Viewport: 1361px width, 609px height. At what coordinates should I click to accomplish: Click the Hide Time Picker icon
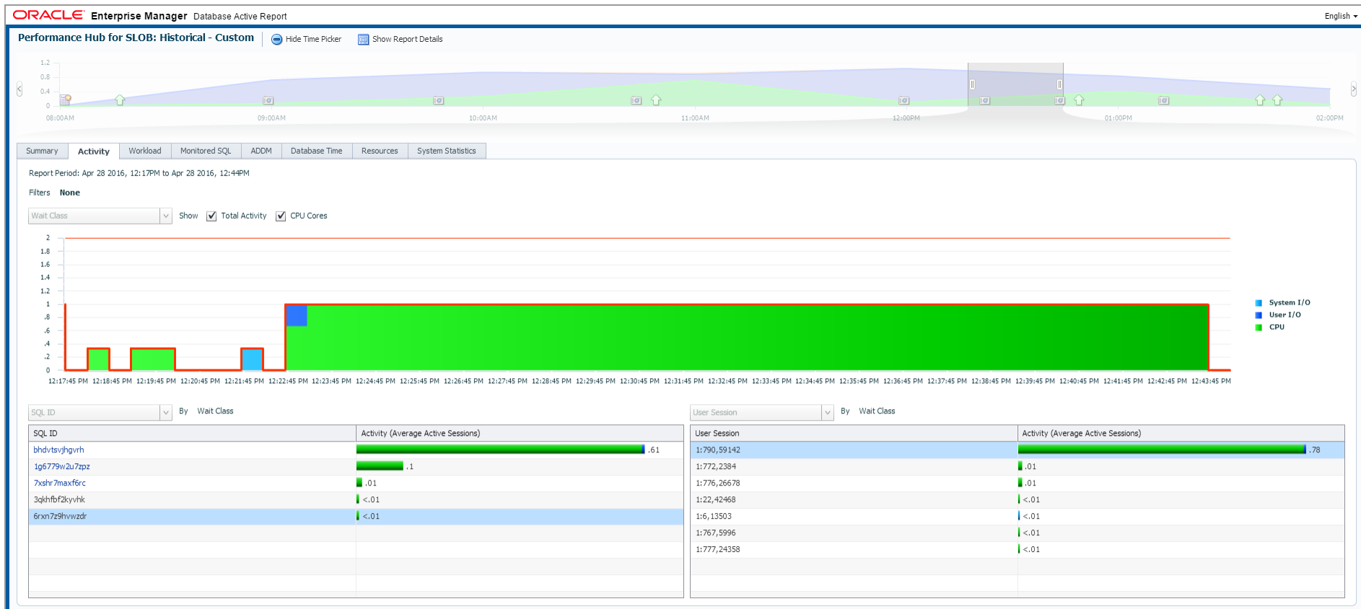(x=276, y=40)
